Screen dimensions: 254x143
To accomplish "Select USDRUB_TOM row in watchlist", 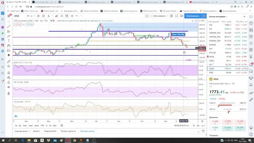I will tap(227, 33).
